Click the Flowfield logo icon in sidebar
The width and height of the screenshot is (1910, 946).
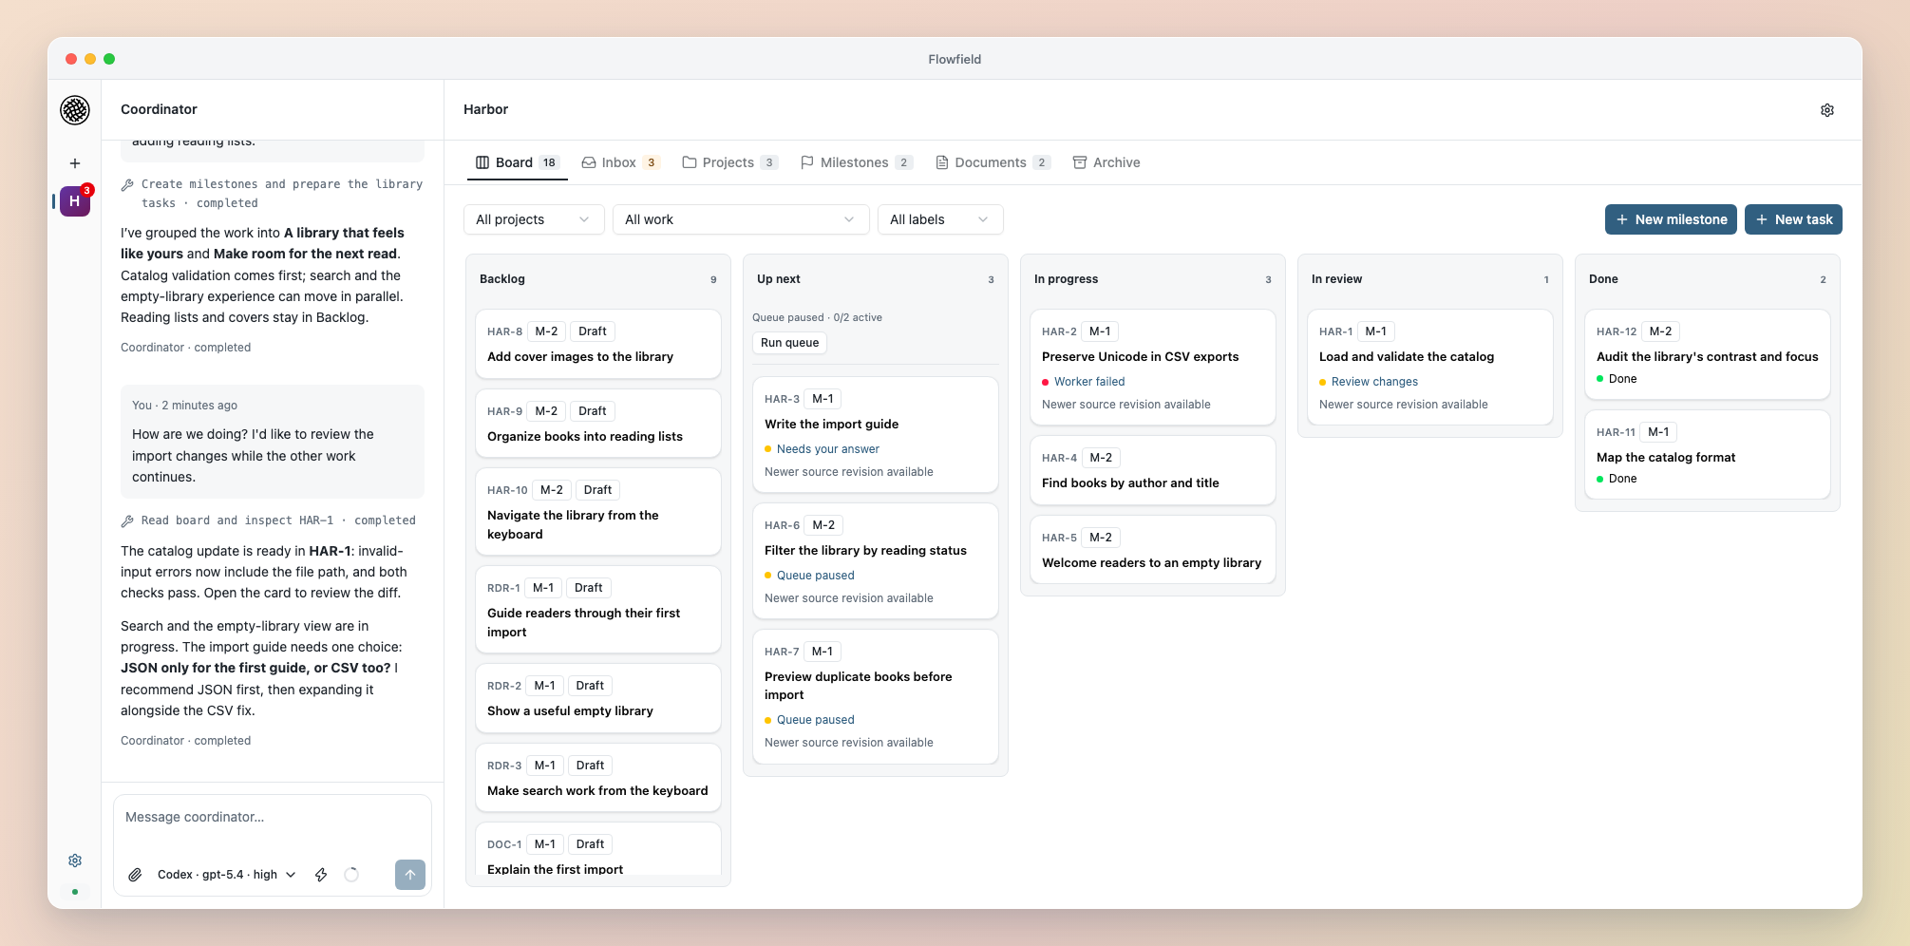pos(75,110)
